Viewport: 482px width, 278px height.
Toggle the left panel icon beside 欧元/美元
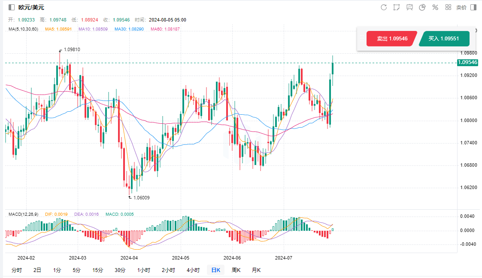12,7
